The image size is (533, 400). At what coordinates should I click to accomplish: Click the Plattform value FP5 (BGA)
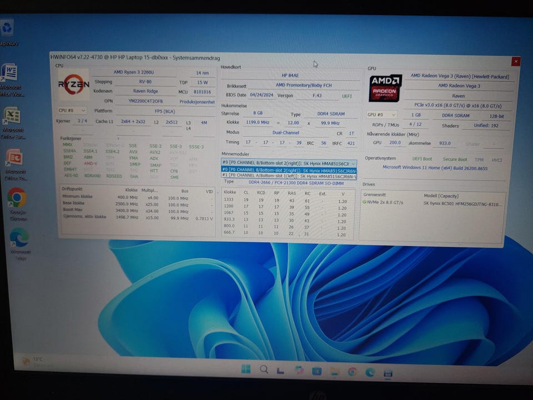coord(165,111)
